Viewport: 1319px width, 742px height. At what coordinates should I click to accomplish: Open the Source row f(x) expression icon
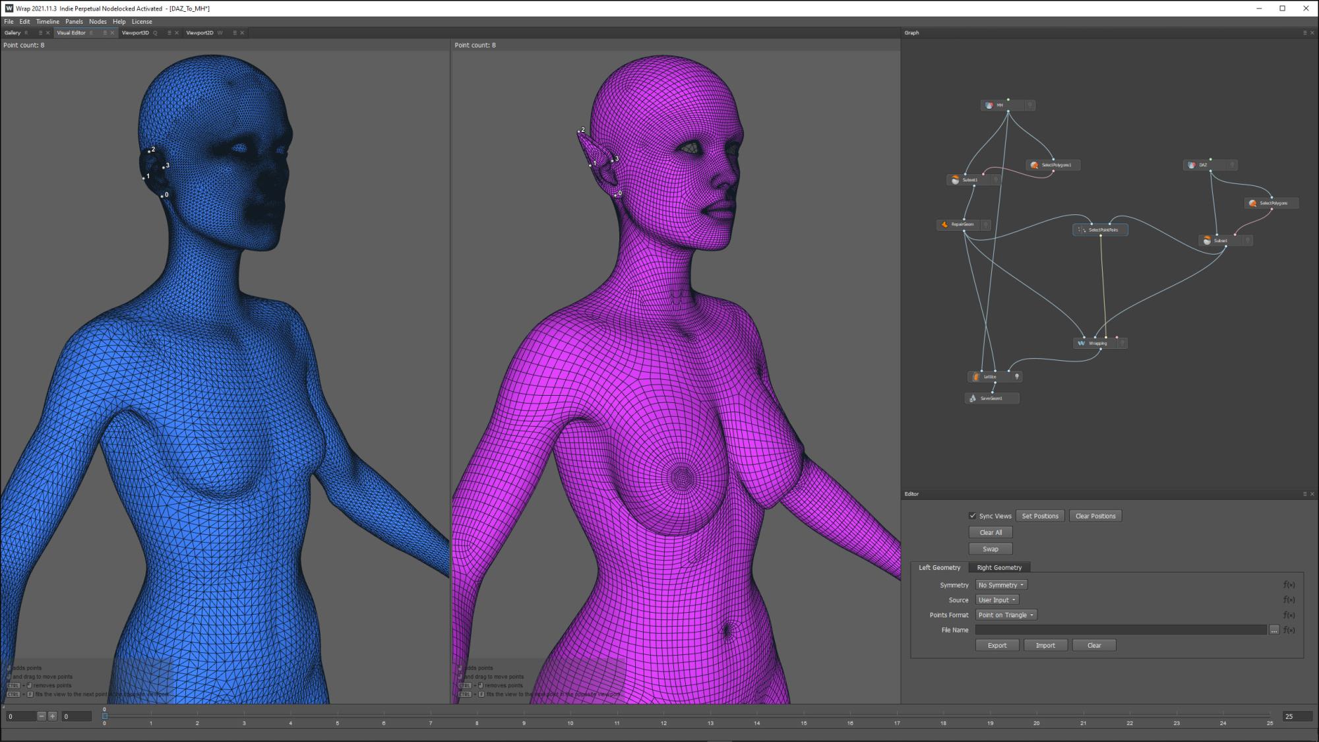pyautogui.click(x=1289, y=600)
